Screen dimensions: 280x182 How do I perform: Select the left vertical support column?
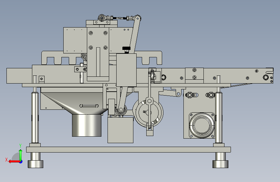[x=35, y=117]
